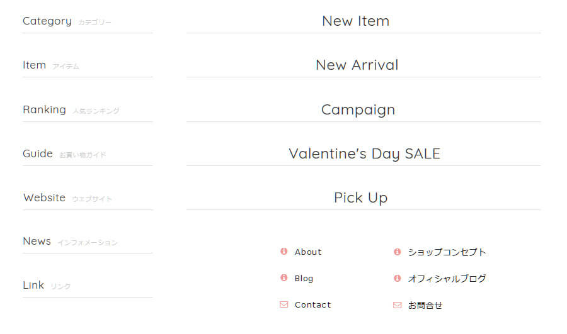The height and width of the screenshot is (334, 567).
Task: Click the info icon beside About
Action: [x=283, y=252]
